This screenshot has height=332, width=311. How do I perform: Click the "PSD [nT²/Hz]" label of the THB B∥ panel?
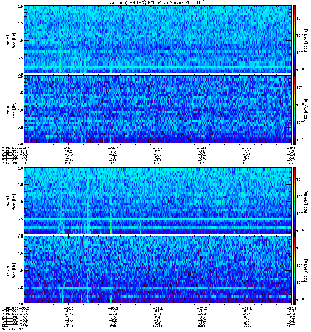(x=306, y=110)
